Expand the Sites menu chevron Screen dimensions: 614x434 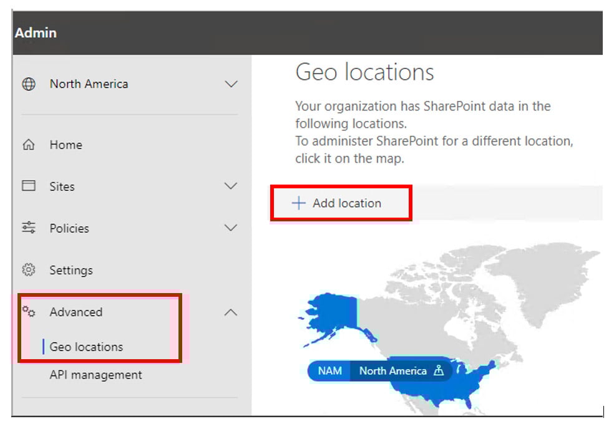[231, 186]
